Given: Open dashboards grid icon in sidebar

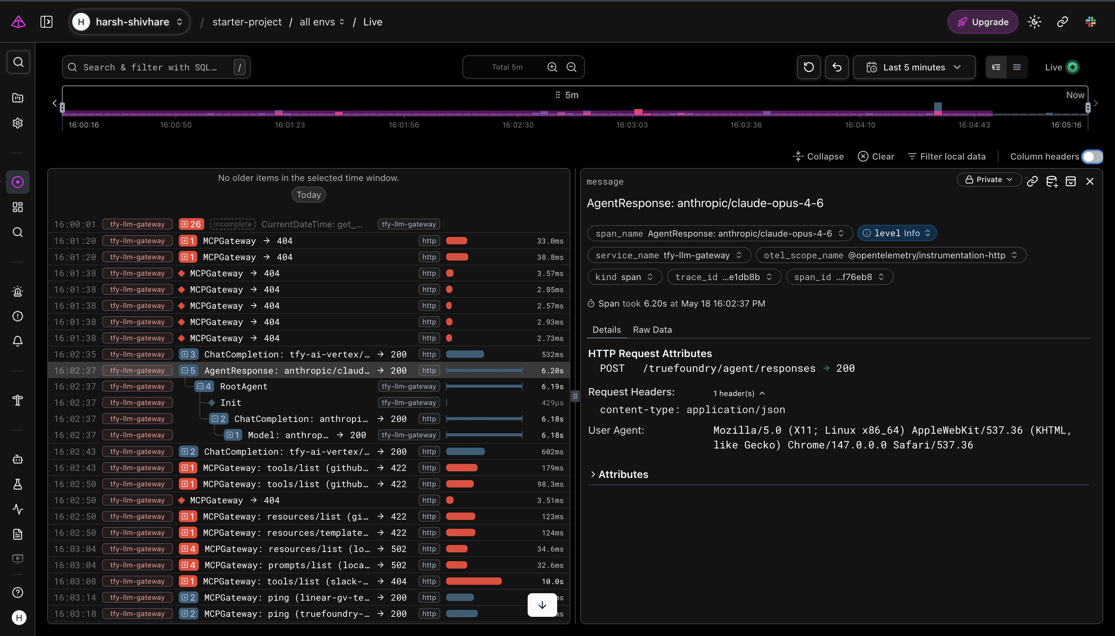Looking at the screenshot, I should click(18, 207).
